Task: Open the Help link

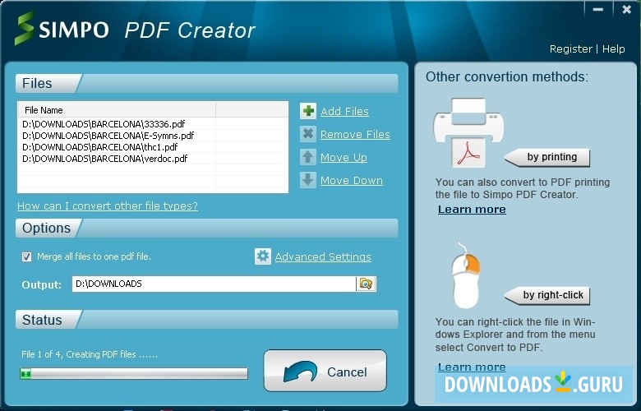Action: click(x=613, y=49)
